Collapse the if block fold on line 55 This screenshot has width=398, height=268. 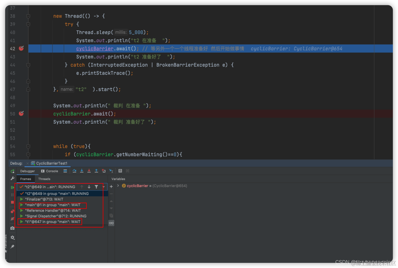click(x=28, y=155)
